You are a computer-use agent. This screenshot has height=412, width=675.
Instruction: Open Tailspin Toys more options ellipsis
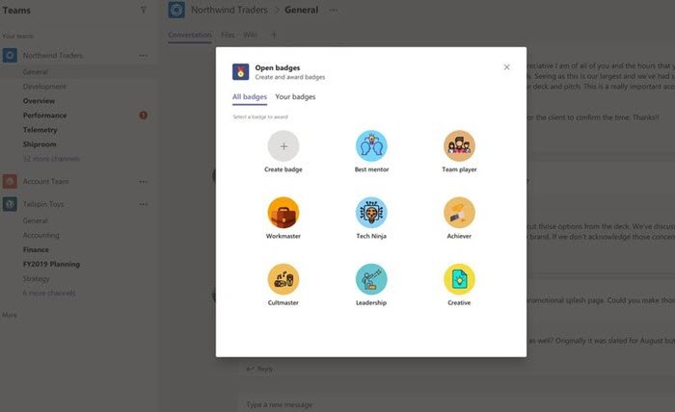(144, 204)
